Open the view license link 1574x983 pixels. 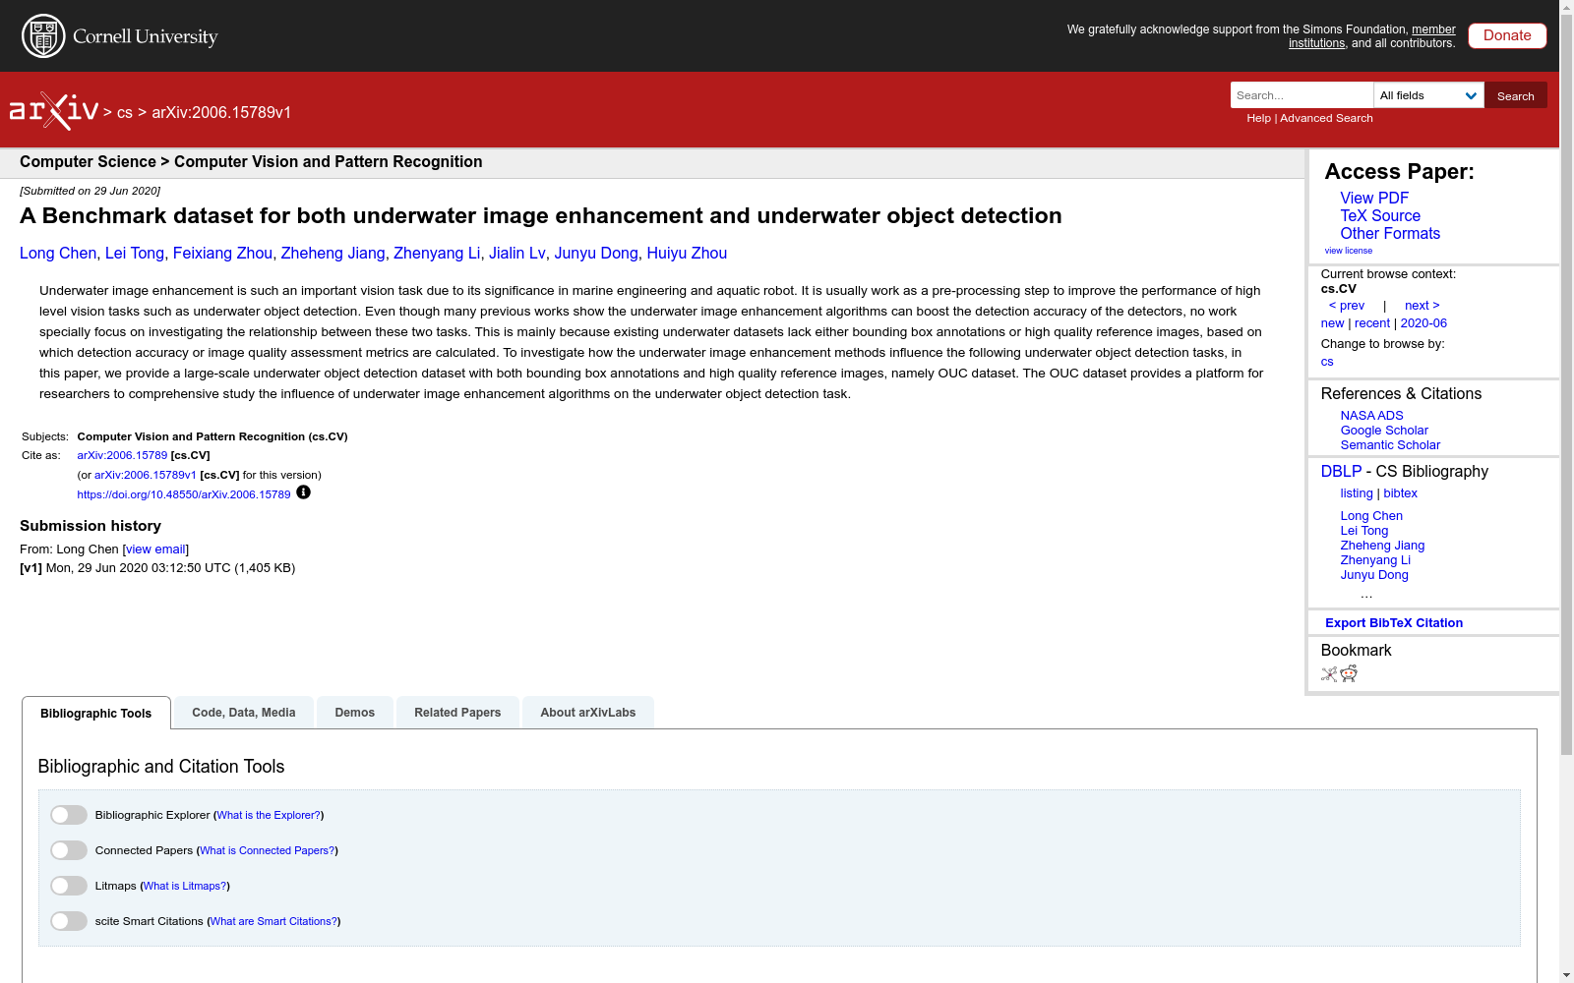1348,251
